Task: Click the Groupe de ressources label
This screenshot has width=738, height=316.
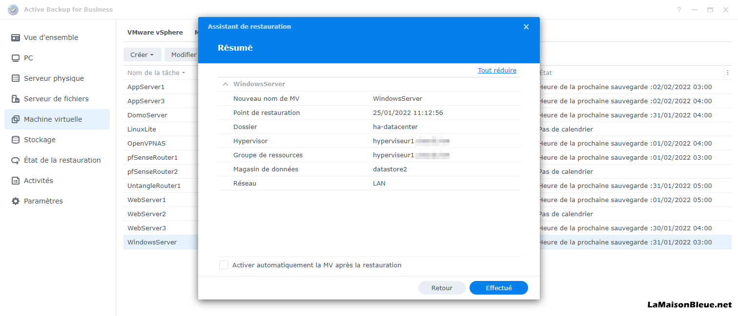Action: [268, 155]
